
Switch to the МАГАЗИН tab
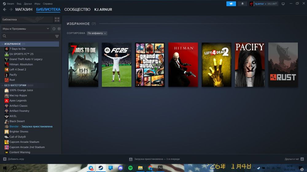24,9
